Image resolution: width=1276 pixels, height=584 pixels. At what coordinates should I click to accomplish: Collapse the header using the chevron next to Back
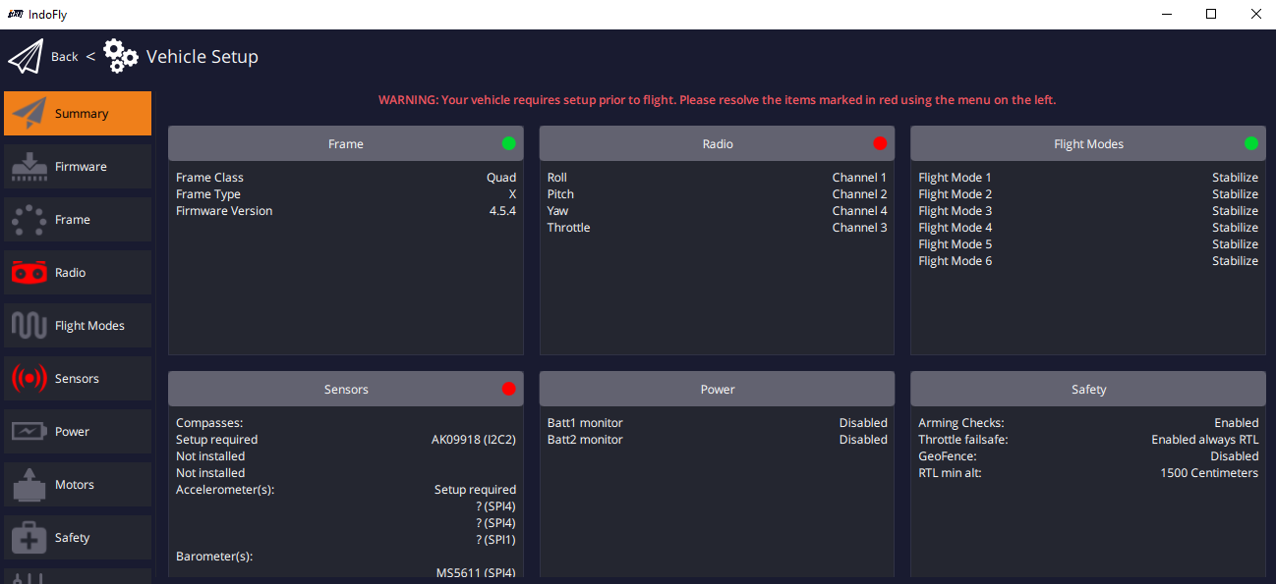click(90, 56)
